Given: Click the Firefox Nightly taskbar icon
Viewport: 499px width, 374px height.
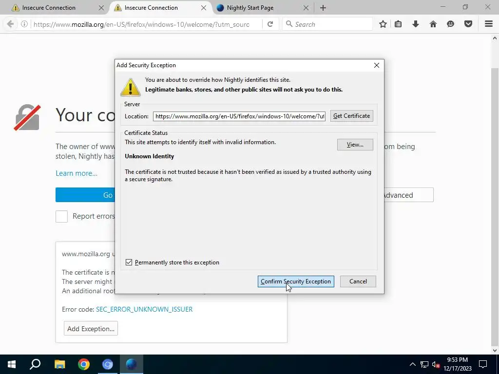Looking at the screenshot, I should (132, 364).
